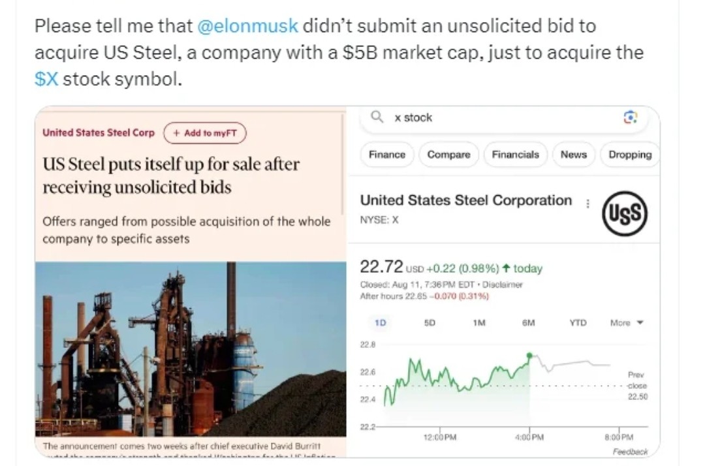Open the Financials filter chip
Viewport: 705px width, 466px height.
pos(515,155)
